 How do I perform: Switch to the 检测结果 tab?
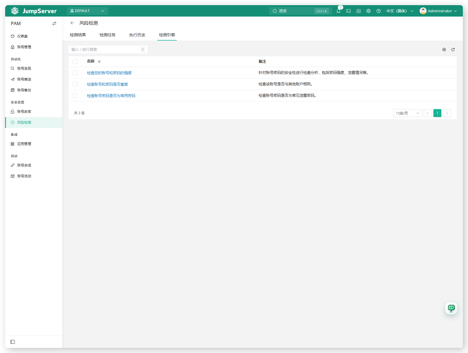(78, 35)
